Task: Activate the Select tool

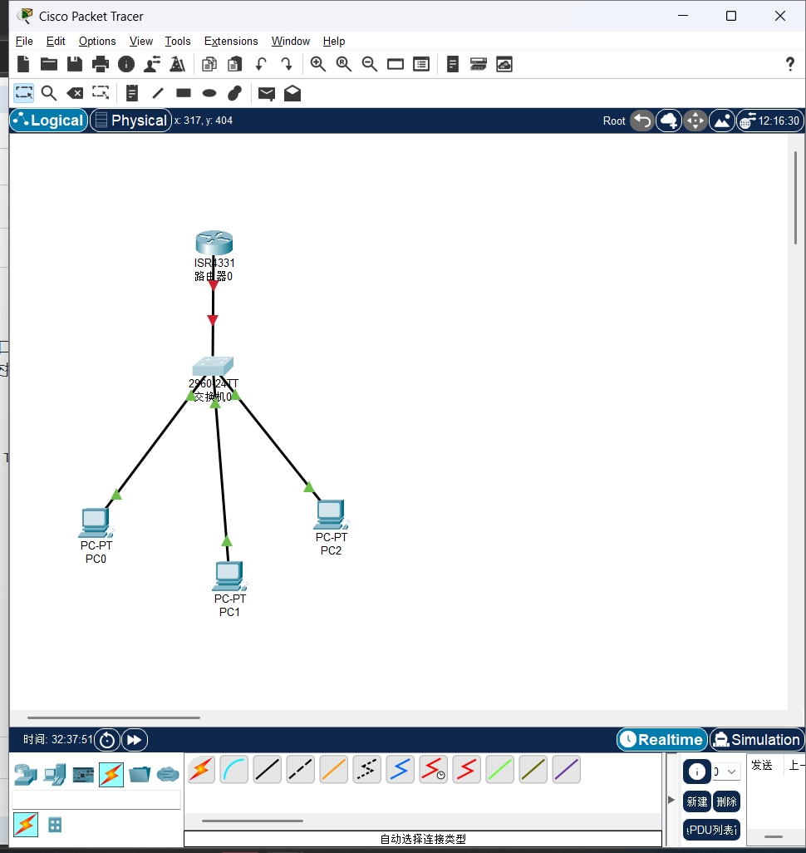Action: [23, 93]
